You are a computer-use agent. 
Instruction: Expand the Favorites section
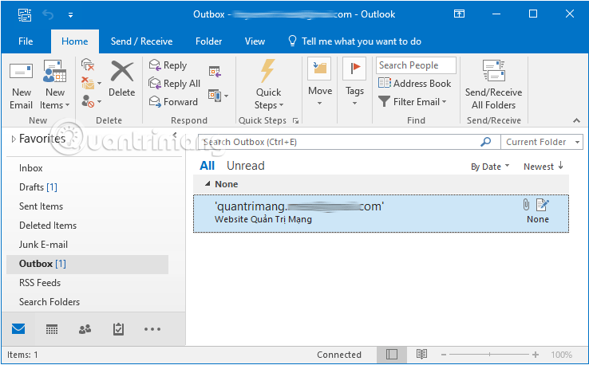coord(14,139)
